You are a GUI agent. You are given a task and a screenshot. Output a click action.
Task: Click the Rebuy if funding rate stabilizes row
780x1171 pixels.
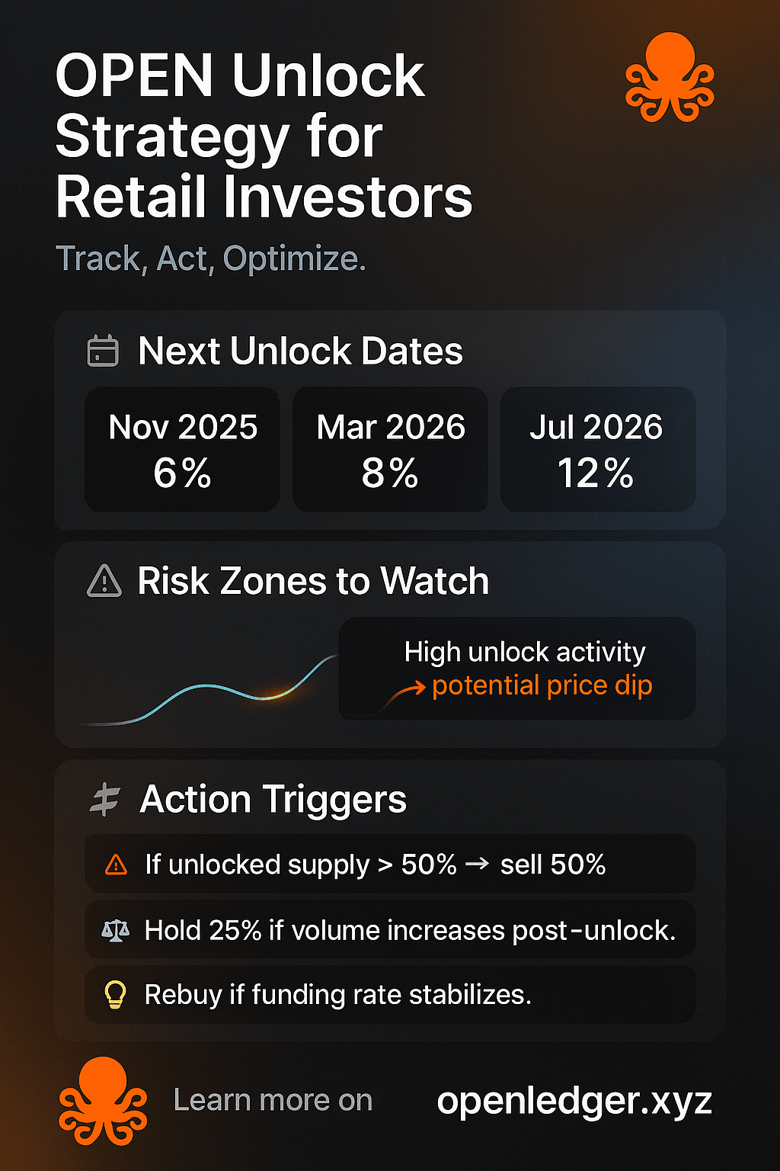click(390, 995)
